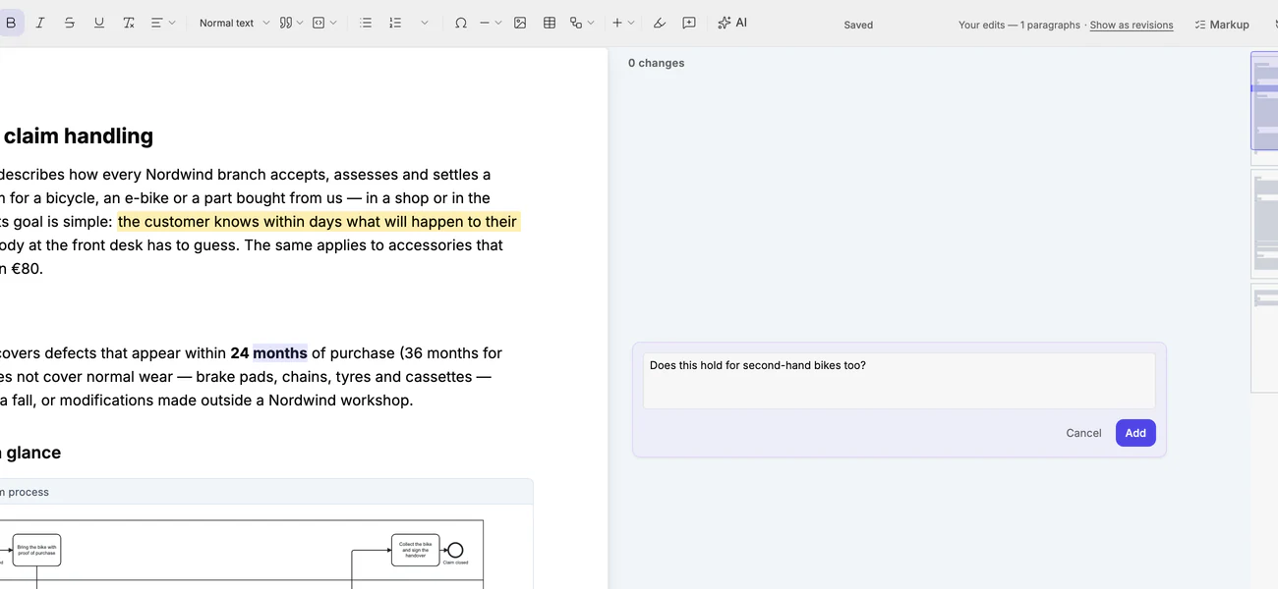The image size is (1278, 589).
Task: Toggle italic formatting
Action: point(40,23)
